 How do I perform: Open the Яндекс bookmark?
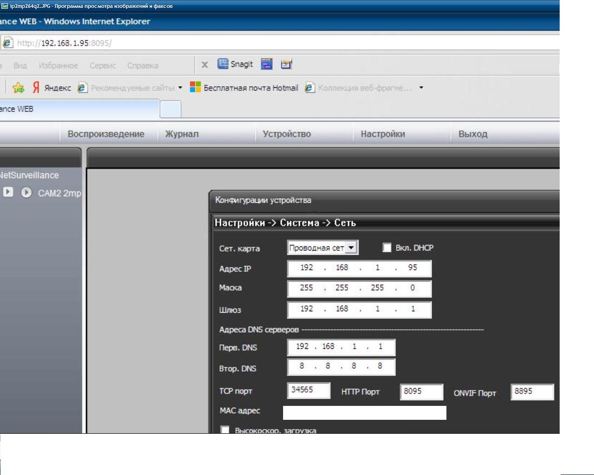coord(52,88)
